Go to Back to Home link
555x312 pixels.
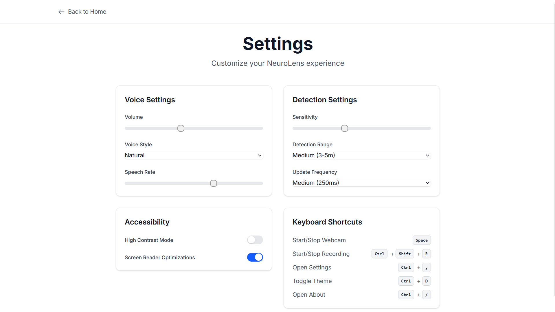[87, 12]
